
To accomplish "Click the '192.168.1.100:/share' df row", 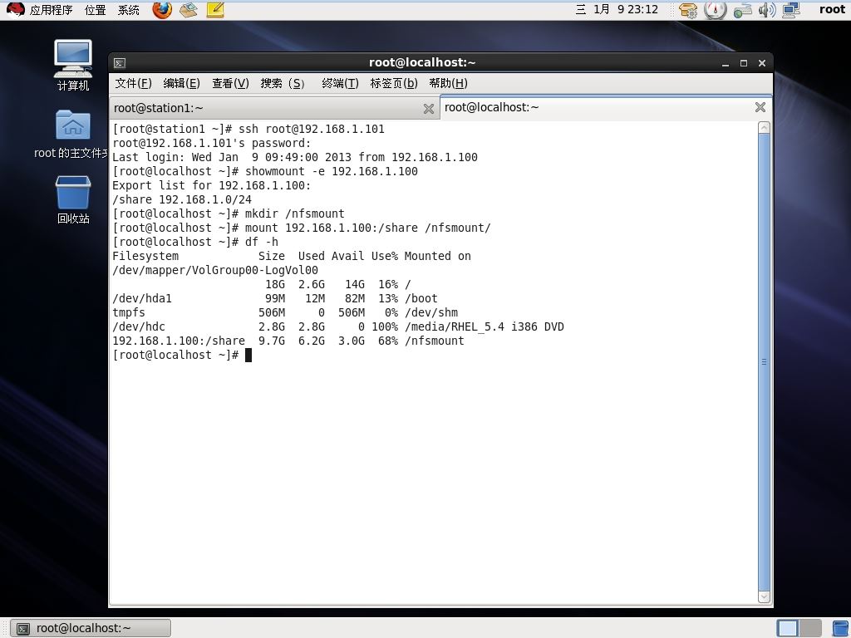I will tap(288, 341).
